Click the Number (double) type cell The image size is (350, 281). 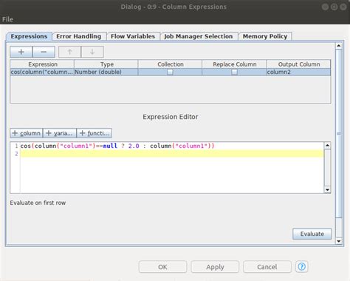(106, 72)
